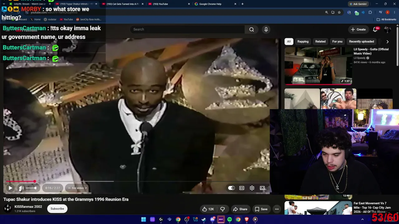Click the Ask Gemini button
The height and width of the screenshot is (224, 399).
click(358, 4)
